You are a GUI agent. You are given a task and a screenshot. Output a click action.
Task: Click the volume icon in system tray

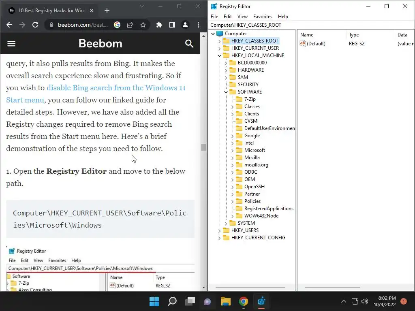pos(365,301)
